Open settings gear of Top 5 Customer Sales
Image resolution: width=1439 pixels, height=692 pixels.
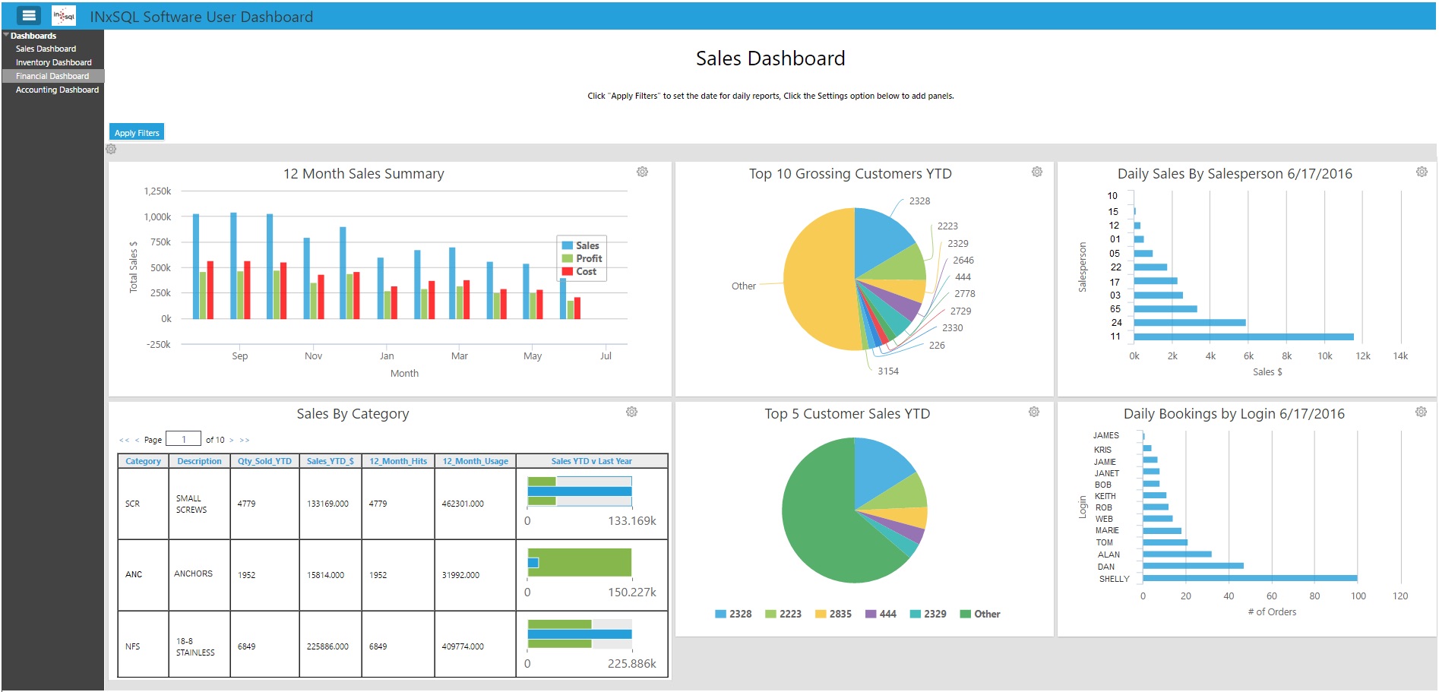click(1034, 412)
